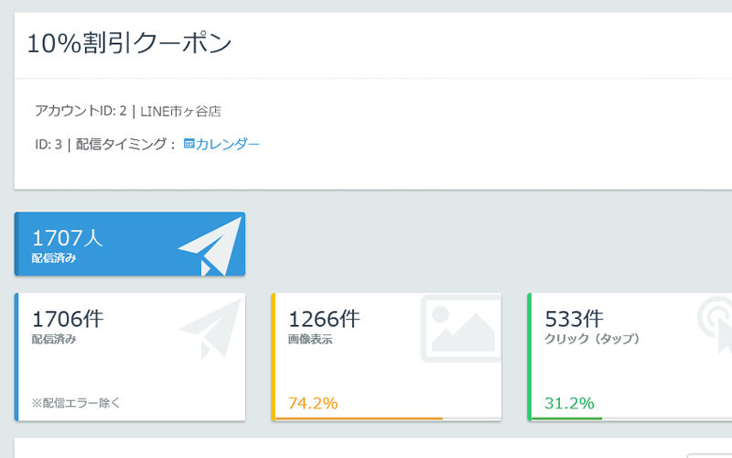Click the picture icon in 画像表示 card
Image resolution: width=732 pixels, height=458 pixels.
pyautogui.click(x=461, y=329)
